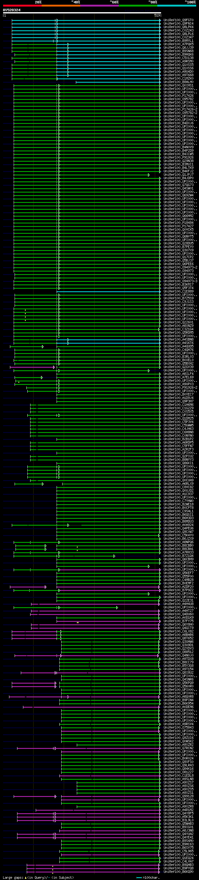Select the UniRef100_B8ALH0 label
Screen dimensions: 199x880
coord(178,82)
